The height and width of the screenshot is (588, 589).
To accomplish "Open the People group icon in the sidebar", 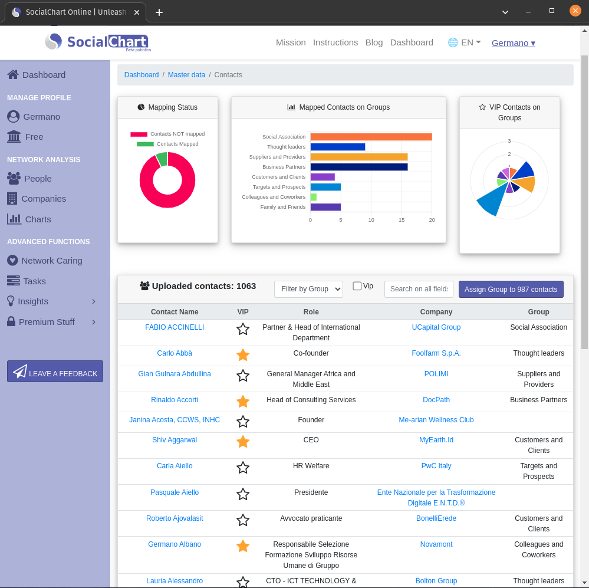I will (14, 179).
